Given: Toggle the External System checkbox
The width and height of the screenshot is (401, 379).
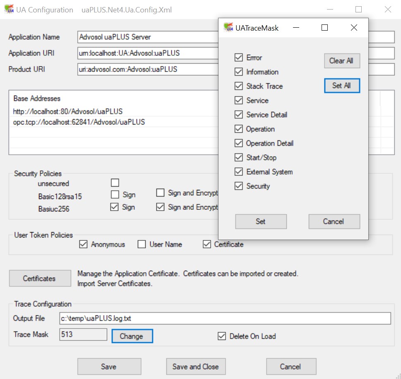Looking at the screenshot, I should [238, 172].
